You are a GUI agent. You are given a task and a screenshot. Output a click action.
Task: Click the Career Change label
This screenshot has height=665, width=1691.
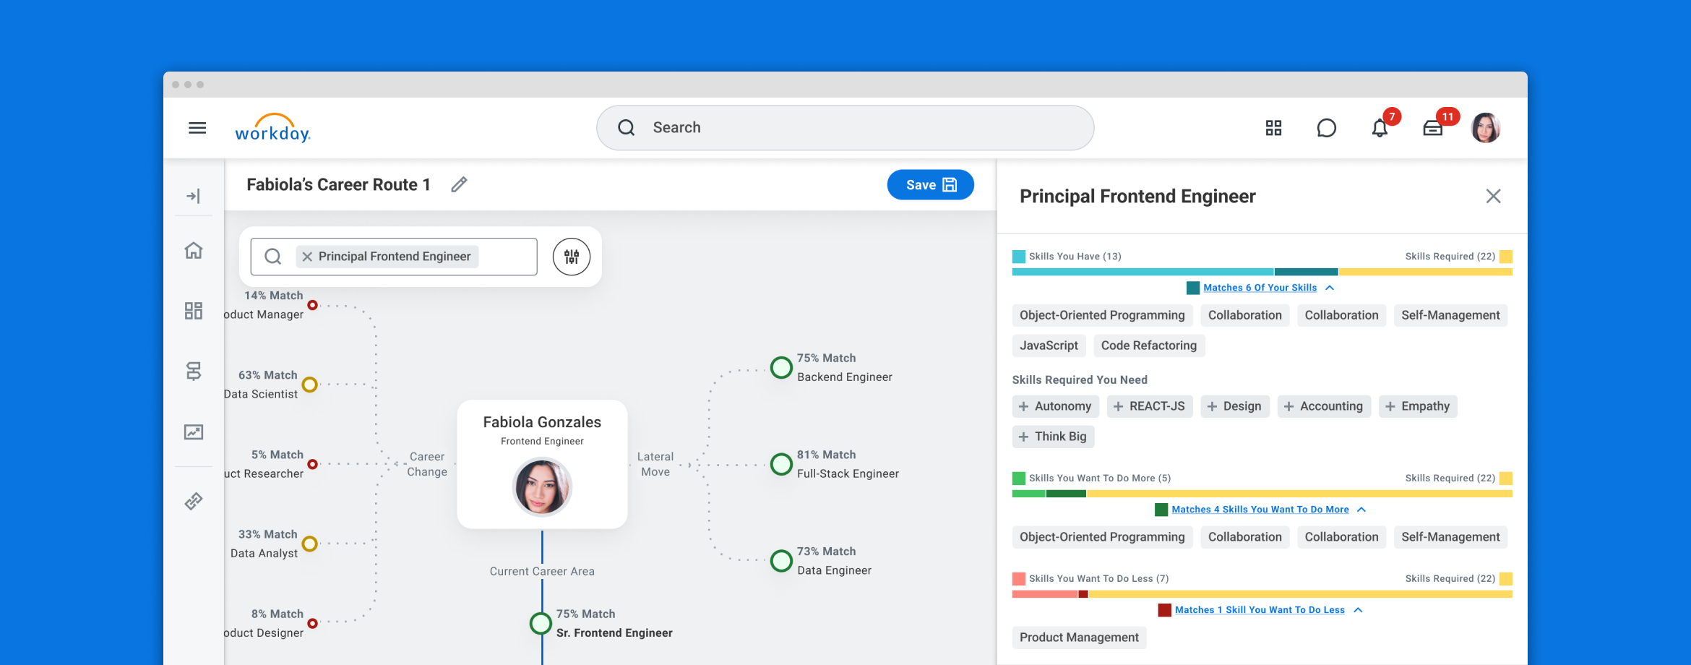click(427, 464)
